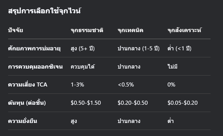Click the ความยั่งยืน row label

[x=23, y=121]
